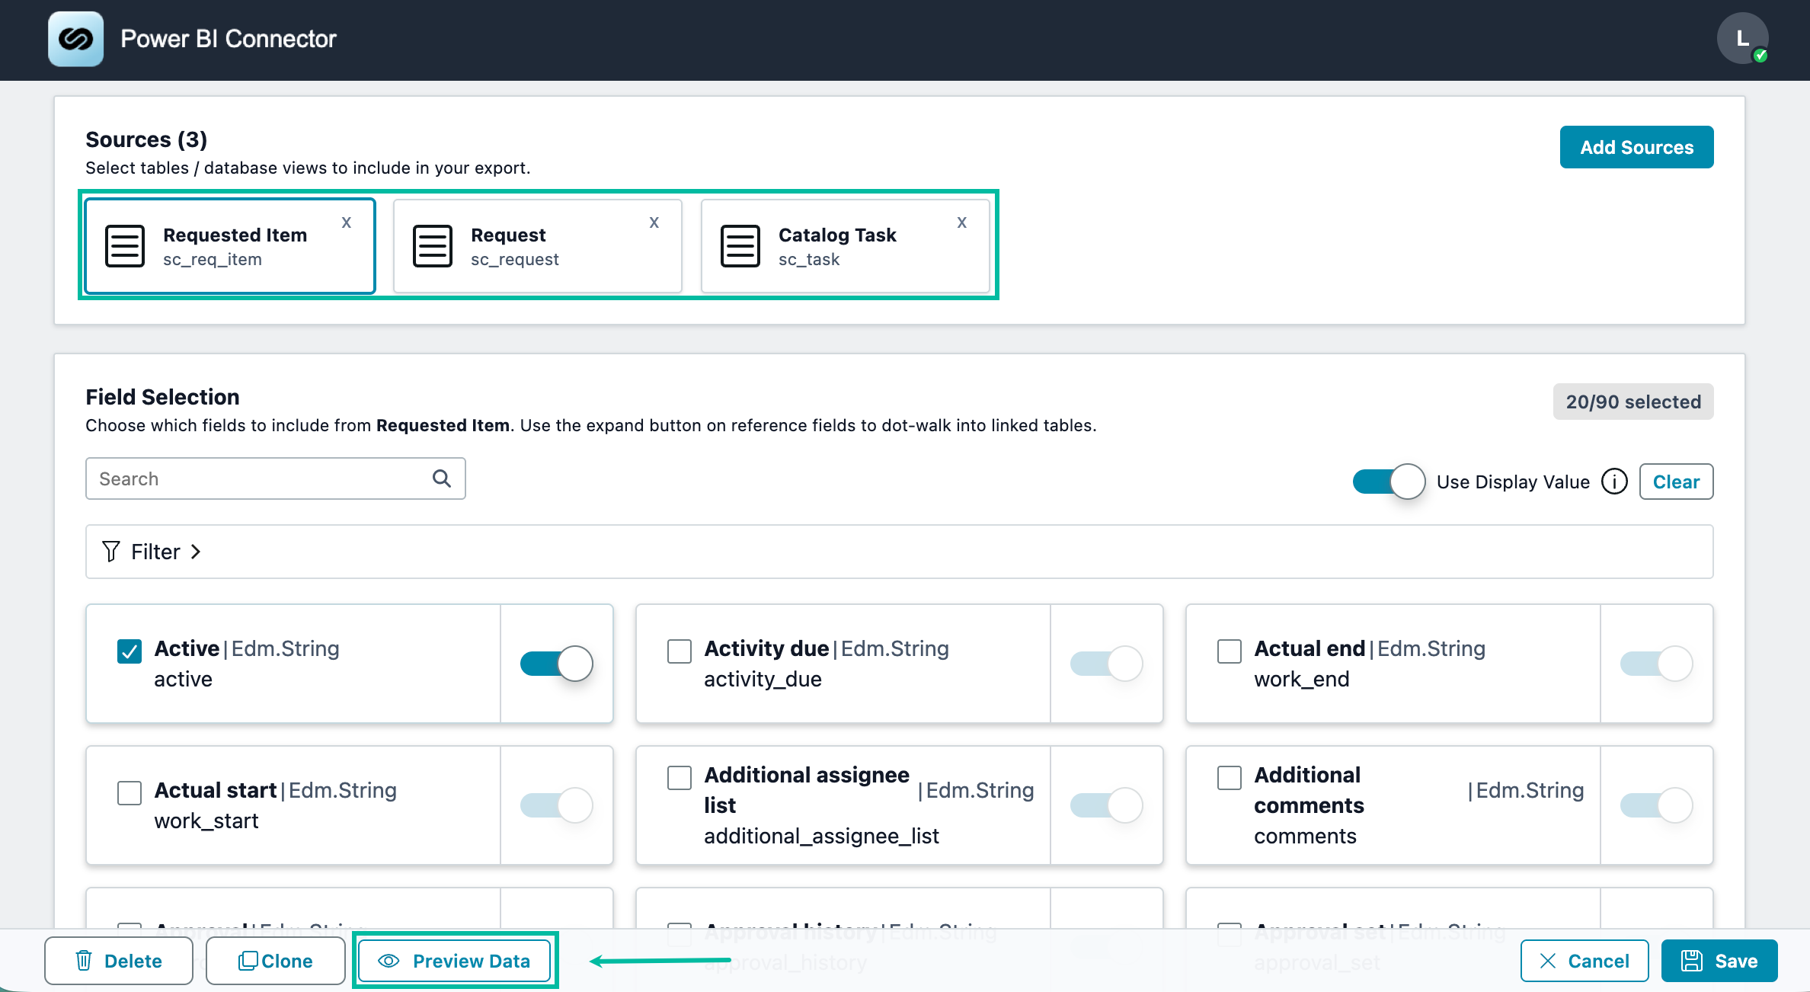Image resolution: width=1810 pixels, height=992 pixels.
Task: Click the 20/90 selected badge
Action: [1633, 402]
